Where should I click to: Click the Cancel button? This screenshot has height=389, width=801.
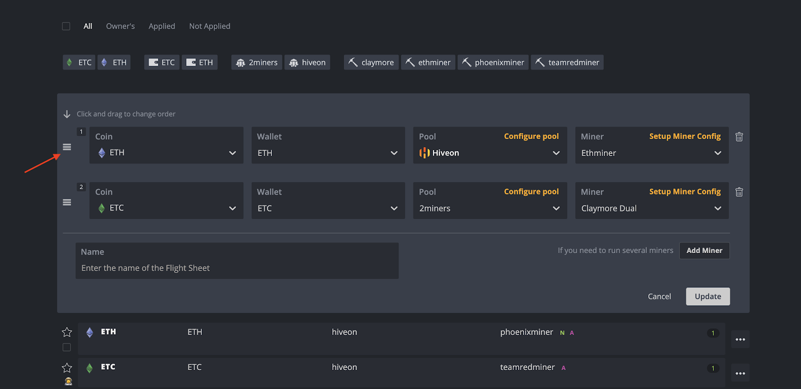click(659, 296)
